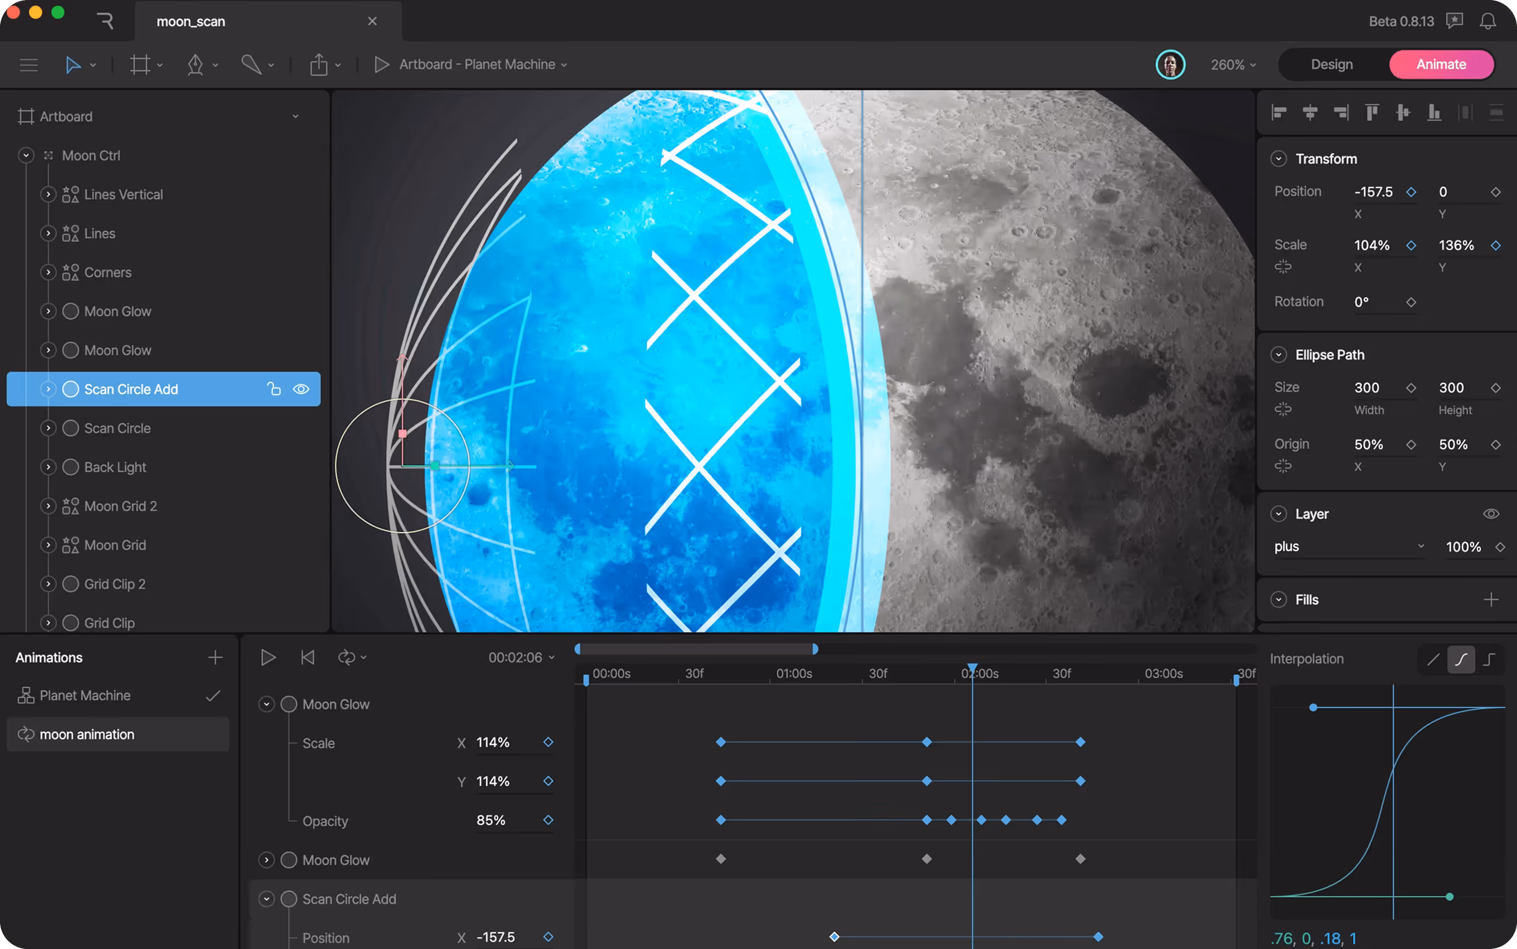Expand the Lines Vertical tree item
The image size is (1517, 949).
[x=48, y=195]
